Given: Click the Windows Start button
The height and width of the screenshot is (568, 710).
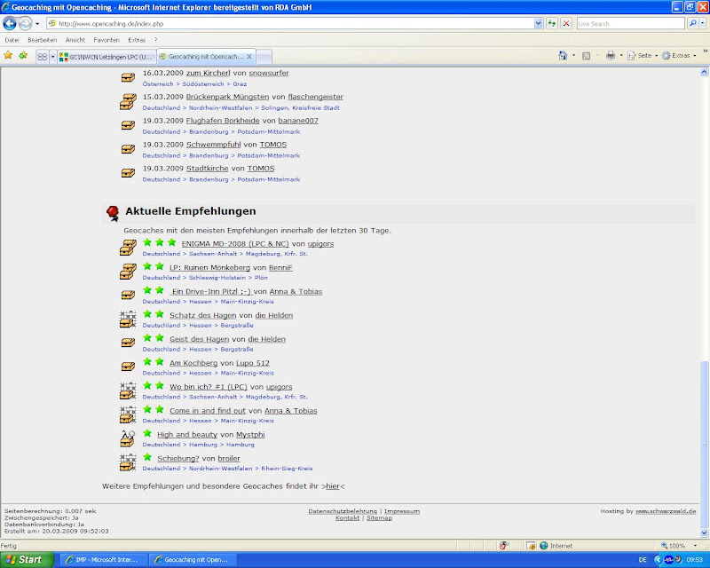Looking at the screenshot, I should (x=26, y=560).
